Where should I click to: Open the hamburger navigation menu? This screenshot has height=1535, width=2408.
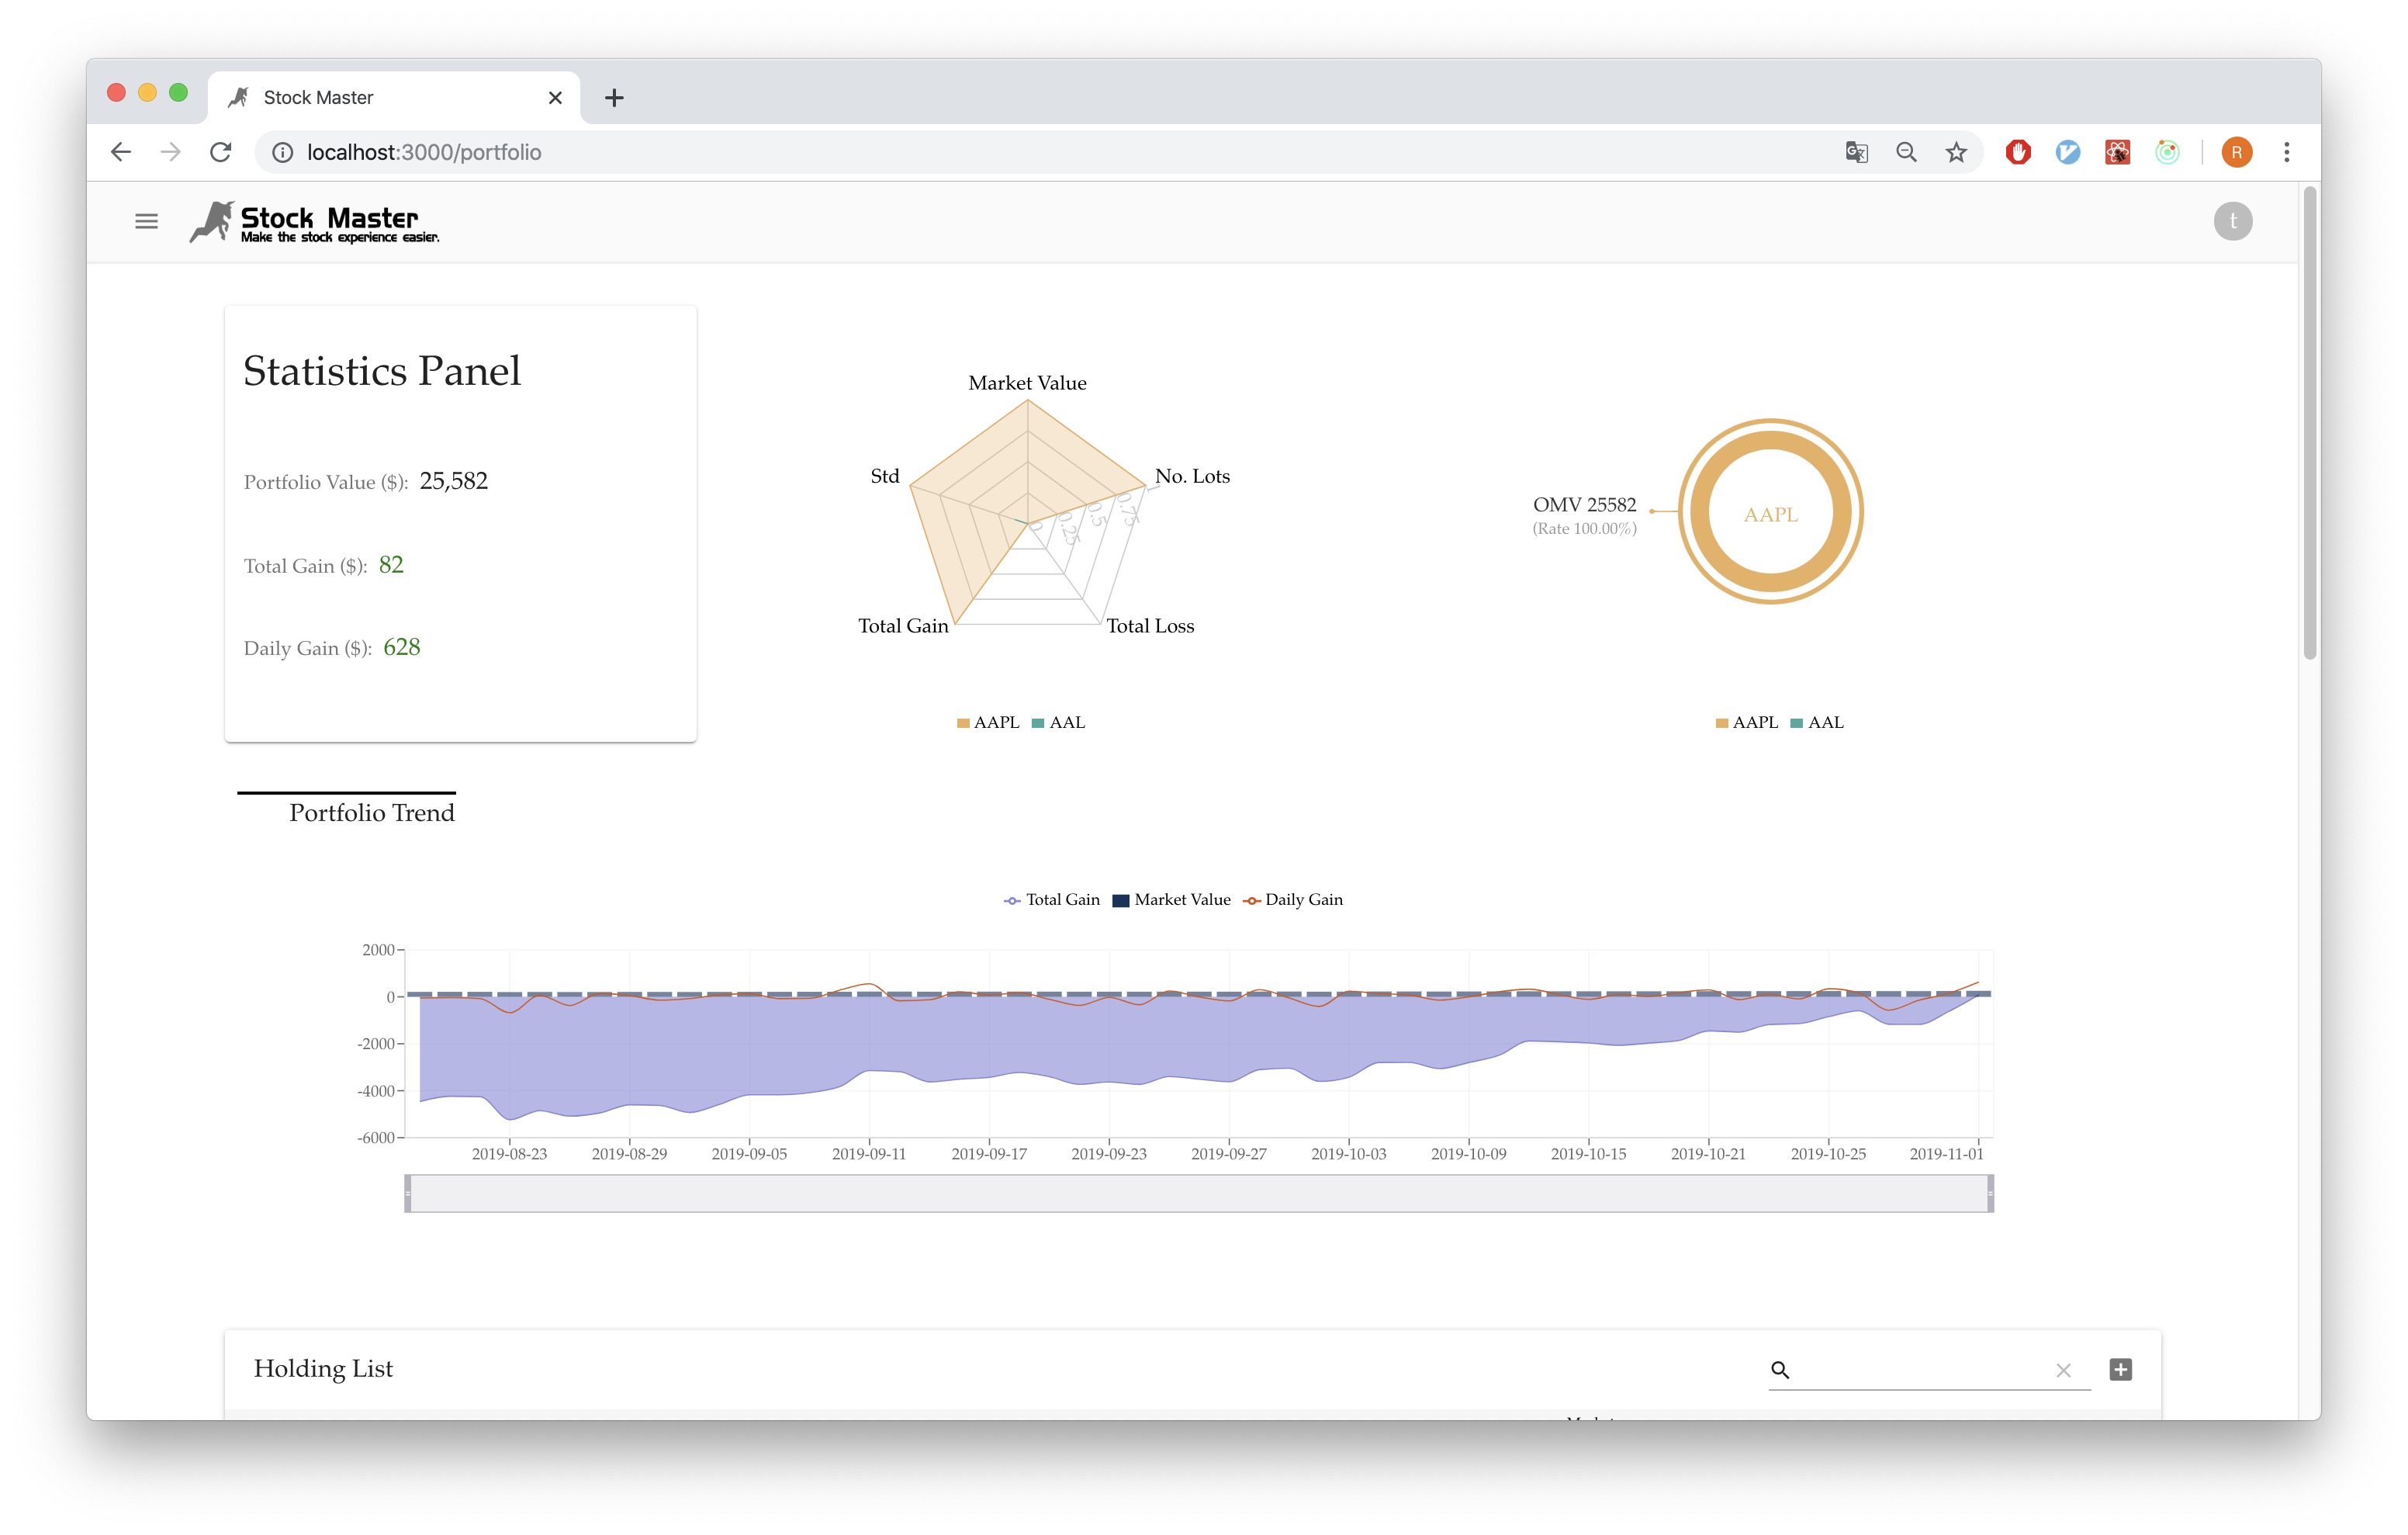146,221
